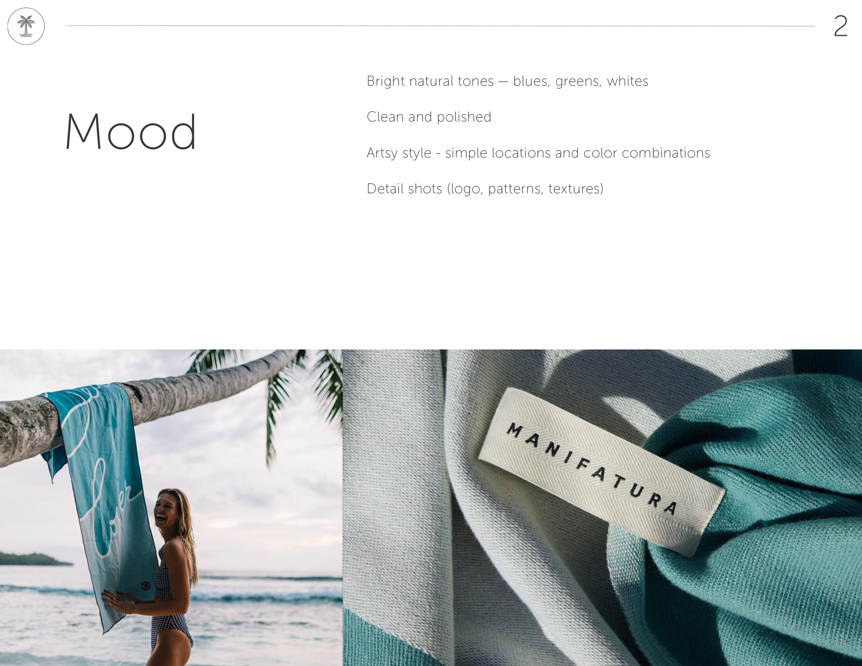Open the beach towel photo
The image size is (862, 666).
(x=171, y=507)
